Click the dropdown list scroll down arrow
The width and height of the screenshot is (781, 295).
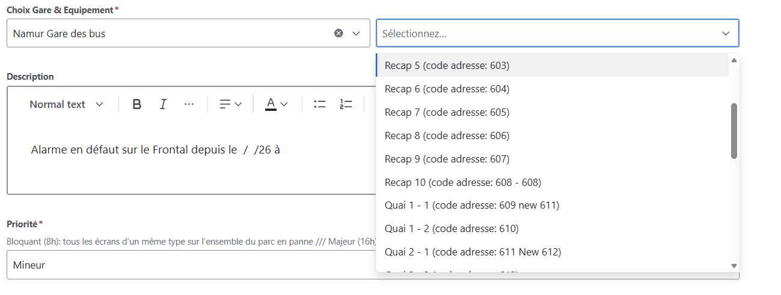point(734,265)
